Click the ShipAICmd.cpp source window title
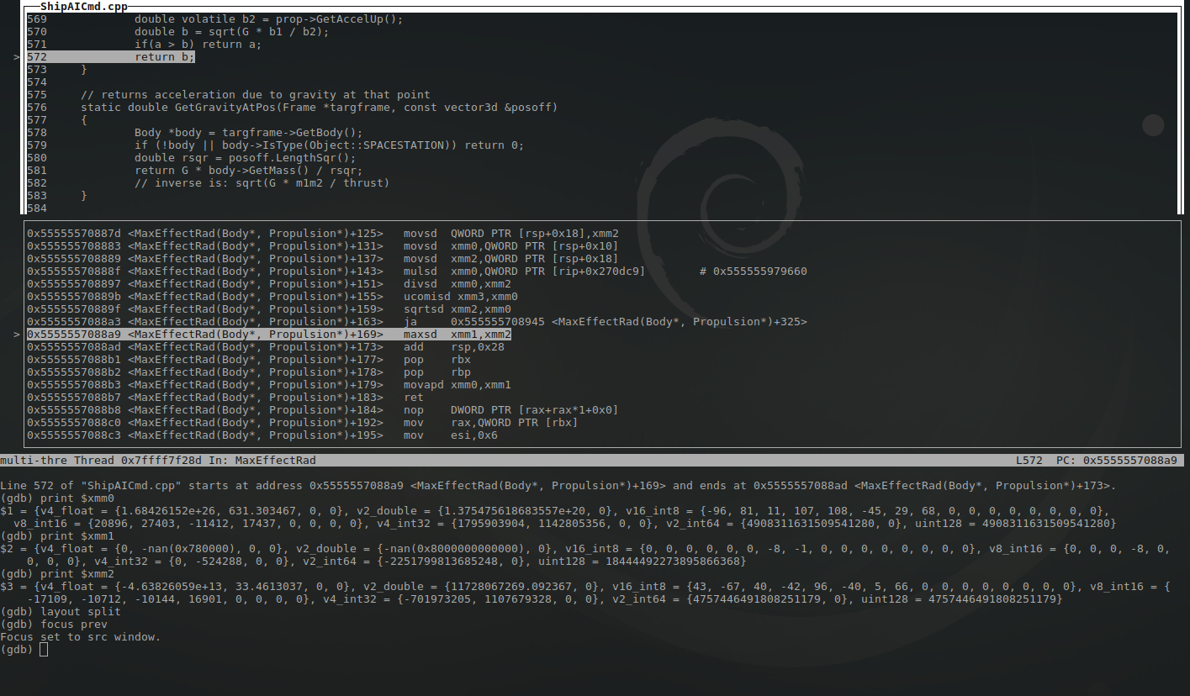 (84, 6)
